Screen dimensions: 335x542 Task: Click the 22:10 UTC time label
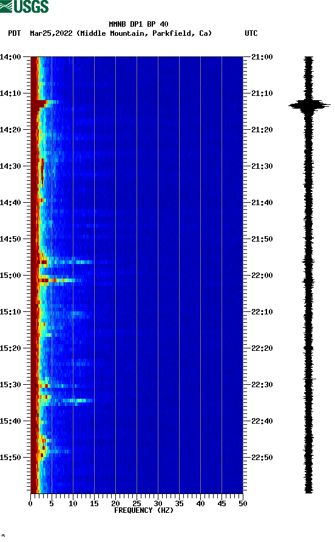[262, 312]
